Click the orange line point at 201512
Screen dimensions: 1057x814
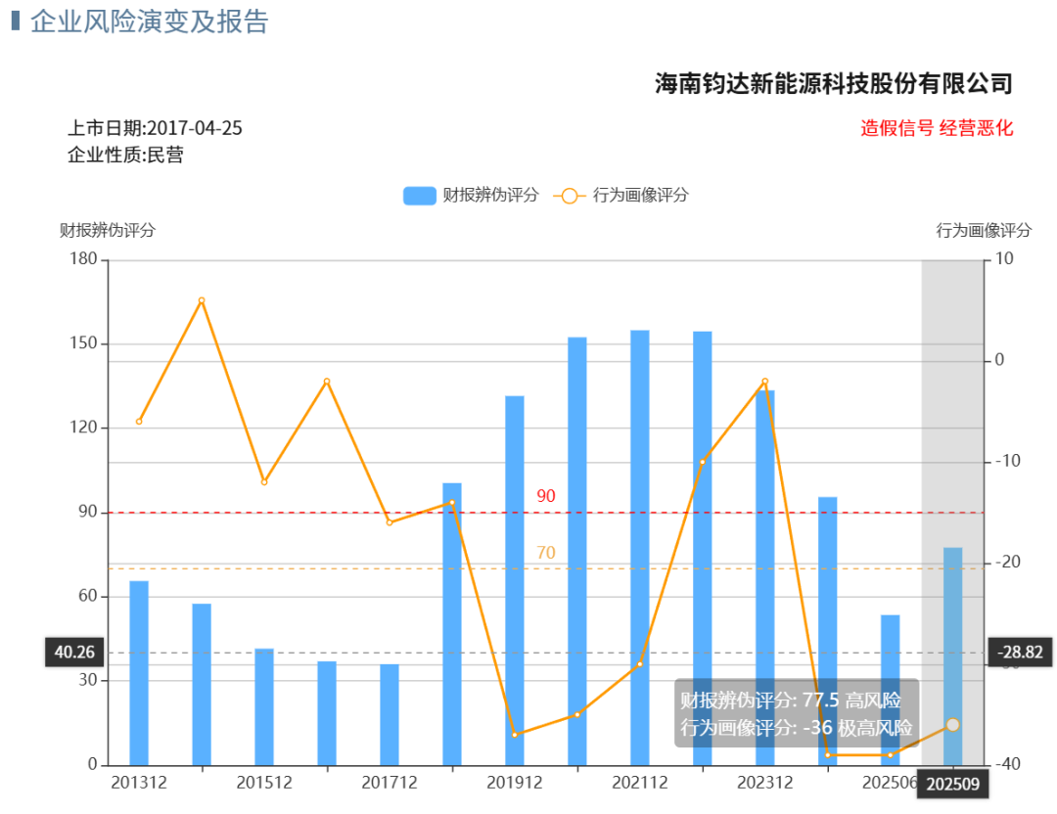pos(264,481)
